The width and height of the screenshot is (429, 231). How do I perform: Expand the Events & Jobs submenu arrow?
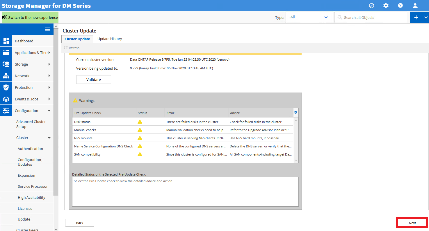49,99
